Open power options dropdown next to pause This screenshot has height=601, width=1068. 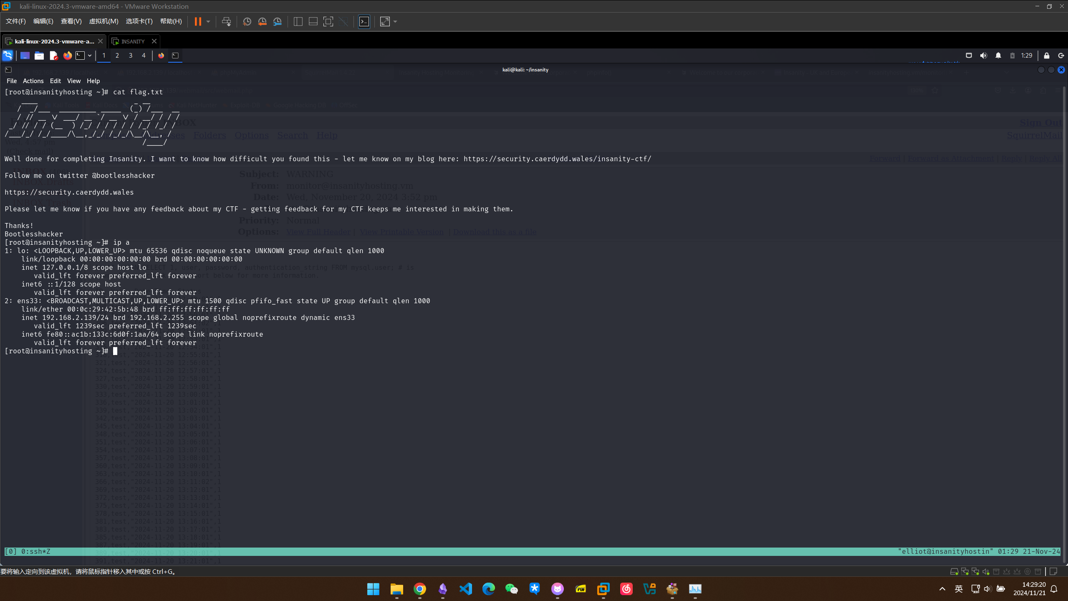click(x=208, y=22)
